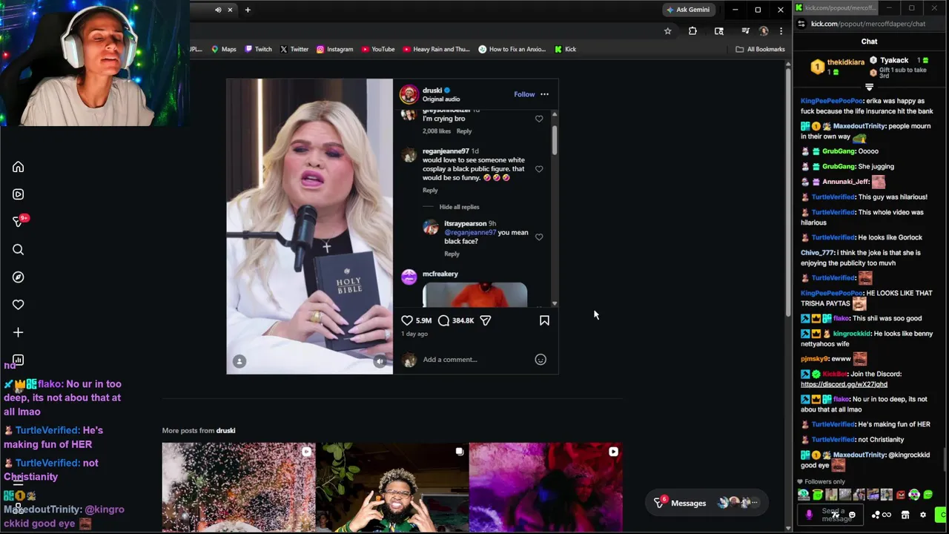The image size is (949, 534).
Task: Click Add a comment field
Action: click(x=474, y=360)
